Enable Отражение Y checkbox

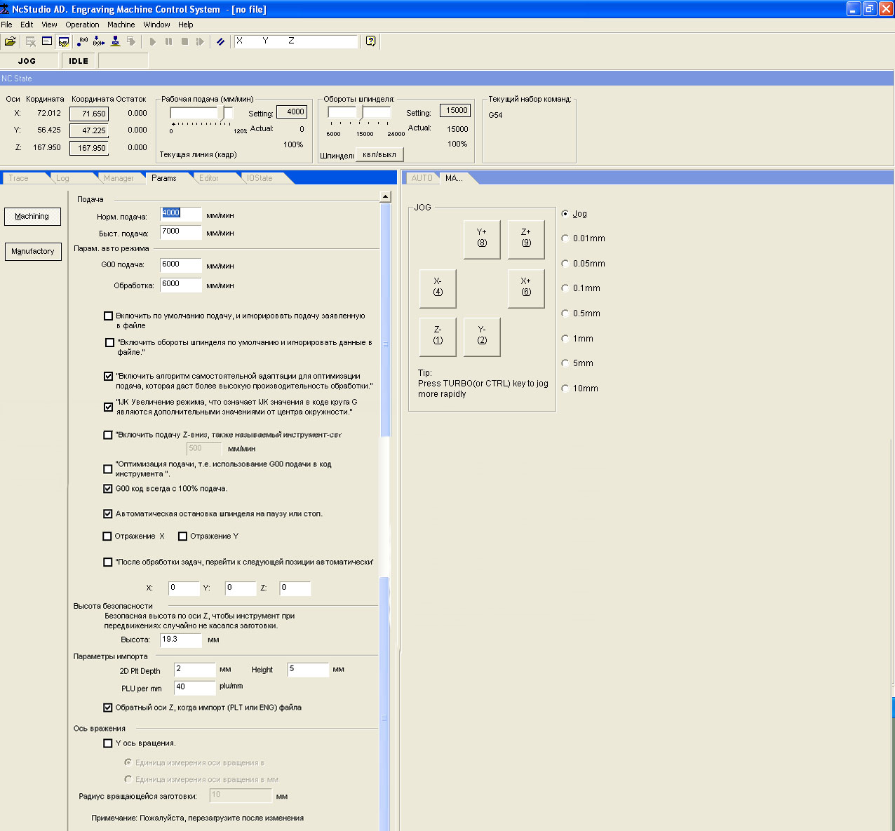183,536
